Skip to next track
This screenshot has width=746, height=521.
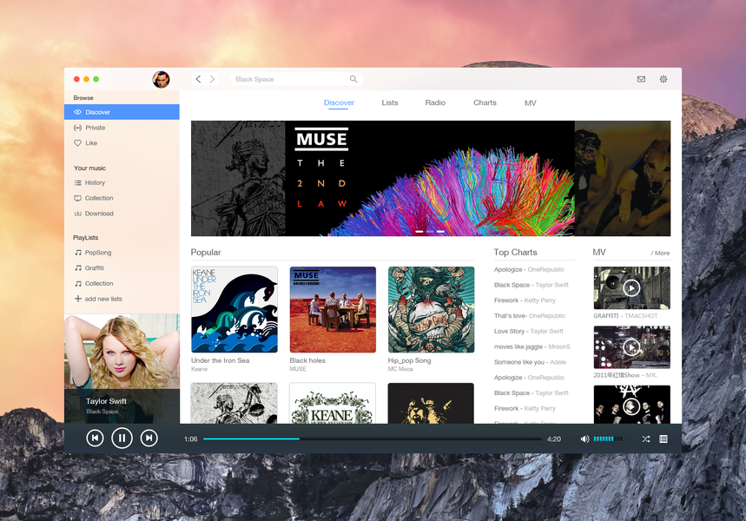(x=149, y=439)
